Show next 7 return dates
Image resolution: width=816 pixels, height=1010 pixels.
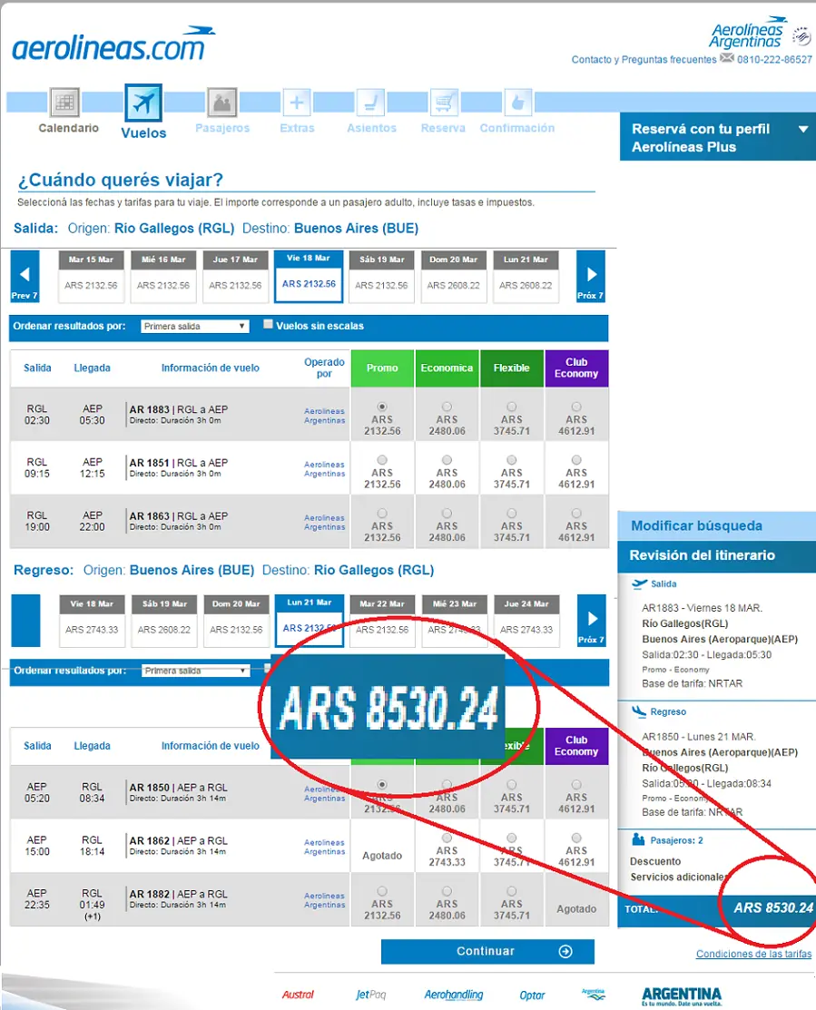point(591,621)
